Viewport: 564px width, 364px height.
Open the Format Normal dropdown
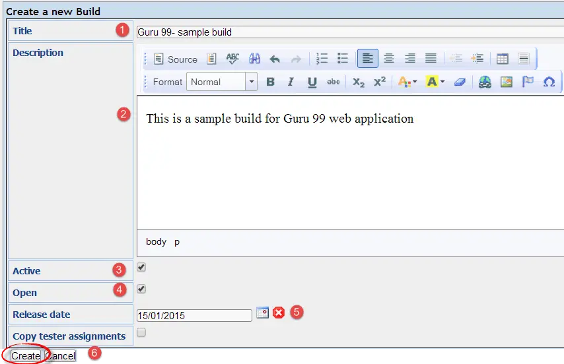222,82
